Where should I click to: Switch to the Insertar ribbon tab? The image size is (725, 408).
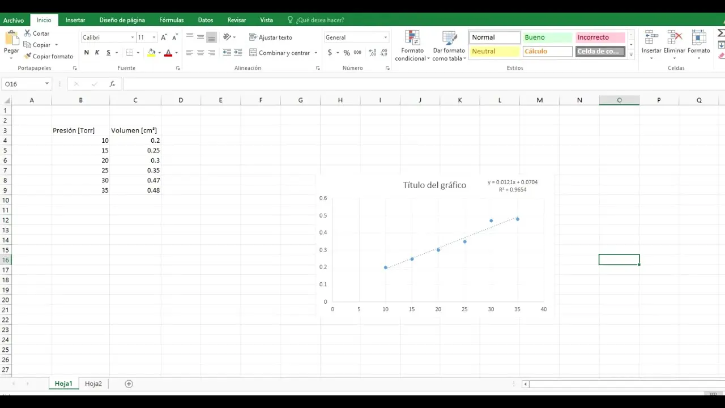point(75,20)
